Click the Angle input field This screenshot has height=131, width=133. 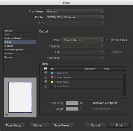(72, 109)
